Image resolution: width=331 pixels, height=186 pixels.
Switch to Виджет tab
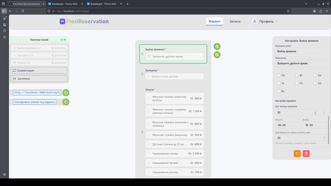[215, 21]
